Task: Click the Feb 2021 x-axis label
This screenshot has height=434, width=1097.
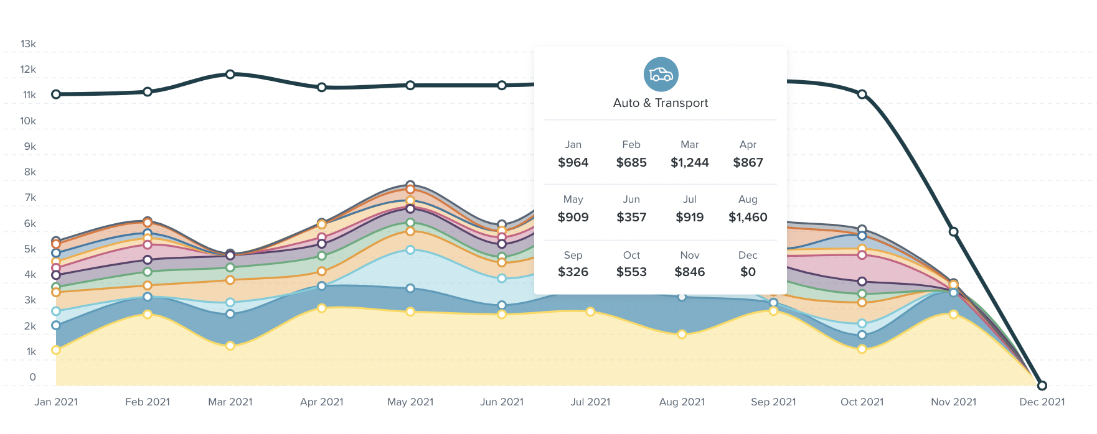Action: tap(148, 402)
